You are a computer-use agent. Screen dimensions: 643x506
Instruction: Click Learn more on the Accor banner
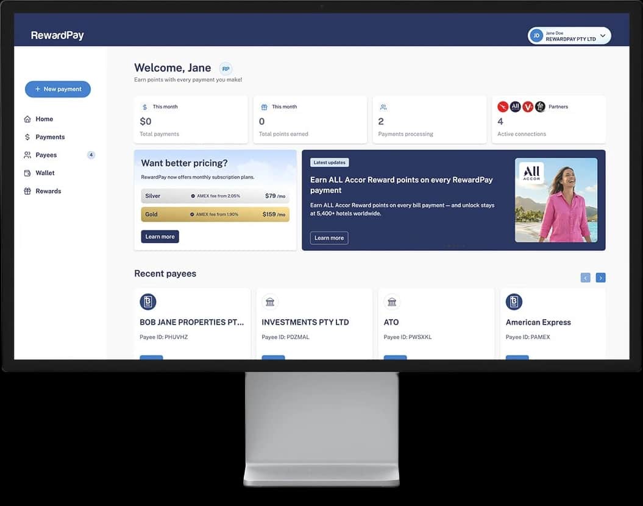329,238
